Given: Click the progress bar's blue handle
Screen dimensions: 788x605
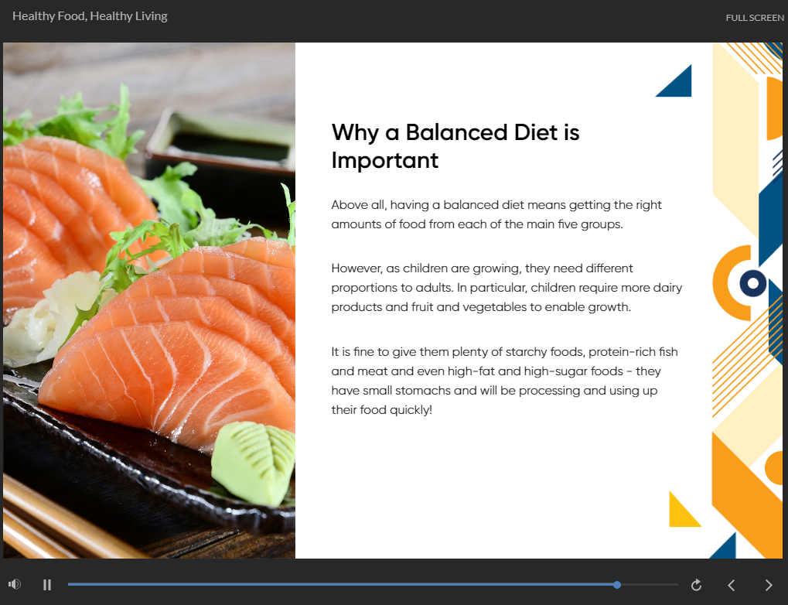Looking at the screenshot, I should pyautogui.click(x=617, y=585).
